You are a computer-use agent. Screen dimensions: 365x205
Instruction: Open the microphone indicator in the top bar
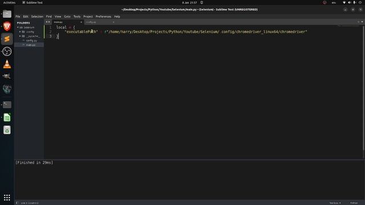coord(354,2)
